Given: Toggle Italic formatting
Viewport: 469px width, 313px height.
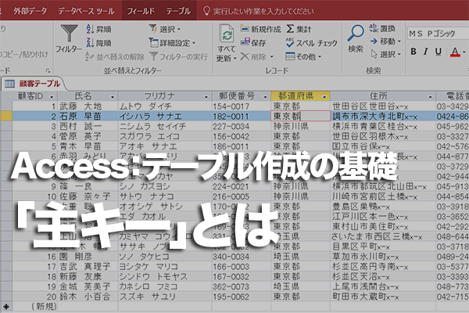Looking at the screenshot, I should point(426,52).
